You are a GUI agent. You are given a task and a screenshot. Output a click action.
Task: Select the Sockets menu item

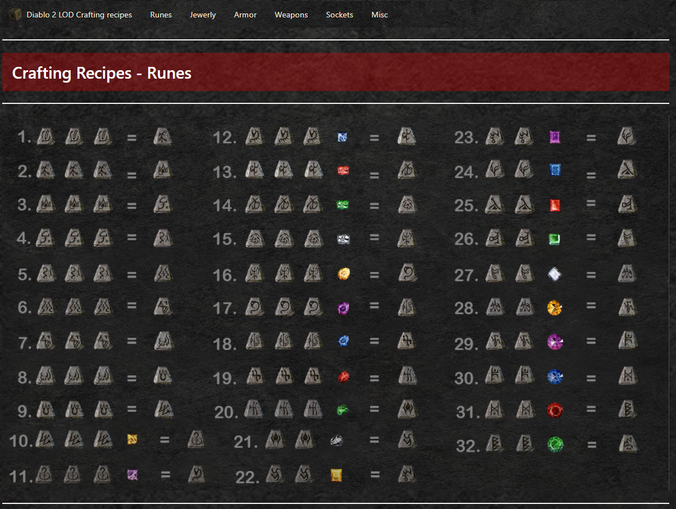[340, 15]
